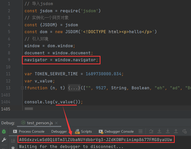
Task: Click the Step Out debugger icon
Action: pos(176,131)
